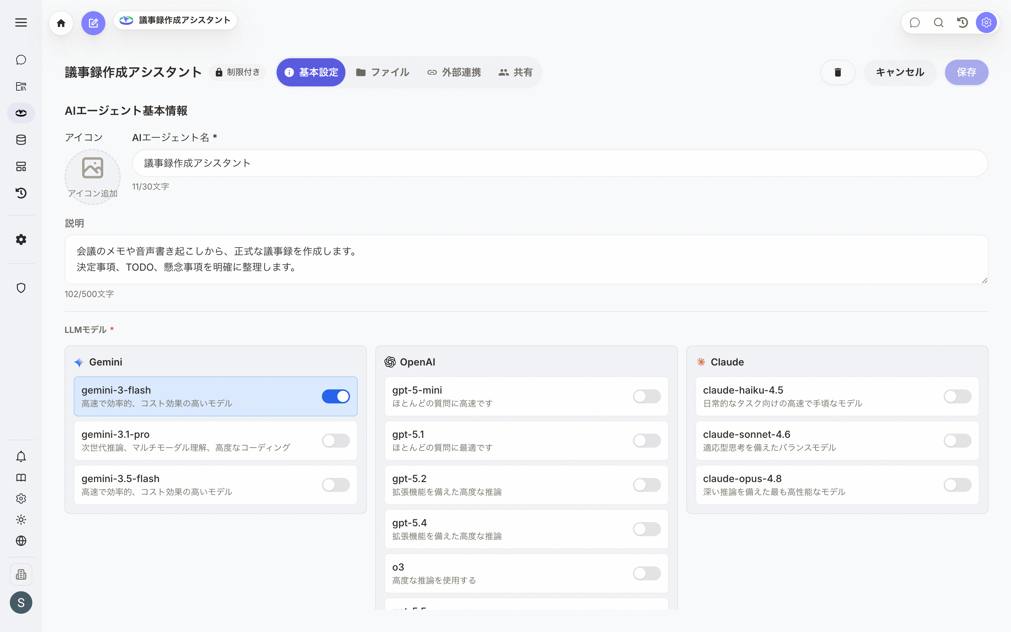The width and height of the screenshot is (1011, 632).
Task: Enable the claude-haiku-4.5 toggle
Action: tap(958, 396)
